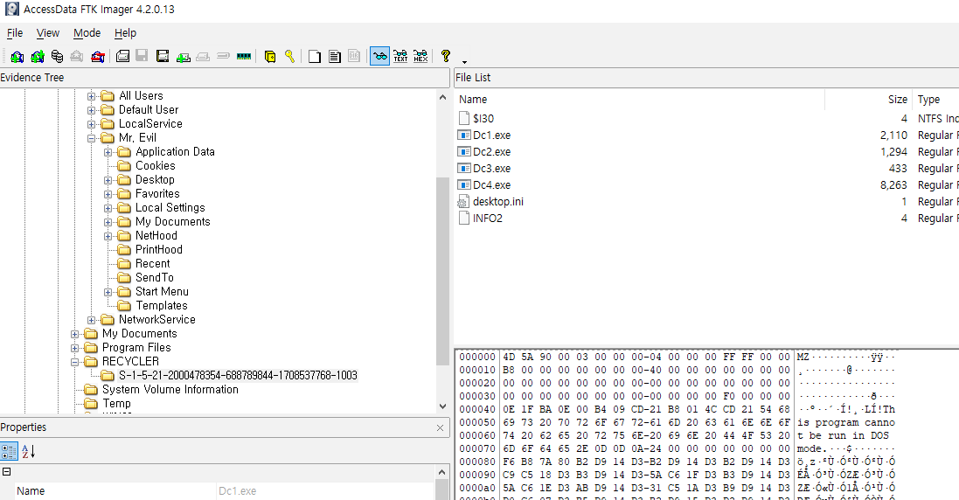Switch viewer to TEXT mode
The height and width of the screenshot is (500, 959).
[400, 56]
